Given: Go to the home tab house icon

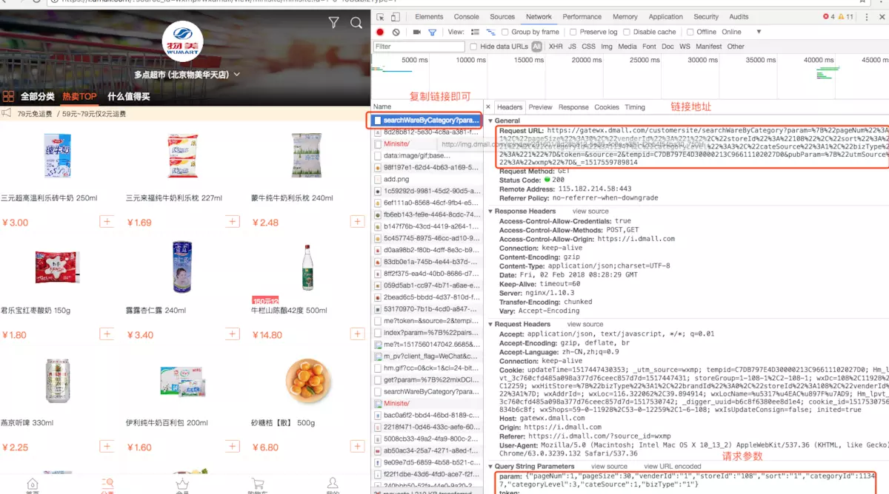Looking at the screenshot, I should click(x=32, y=484).
